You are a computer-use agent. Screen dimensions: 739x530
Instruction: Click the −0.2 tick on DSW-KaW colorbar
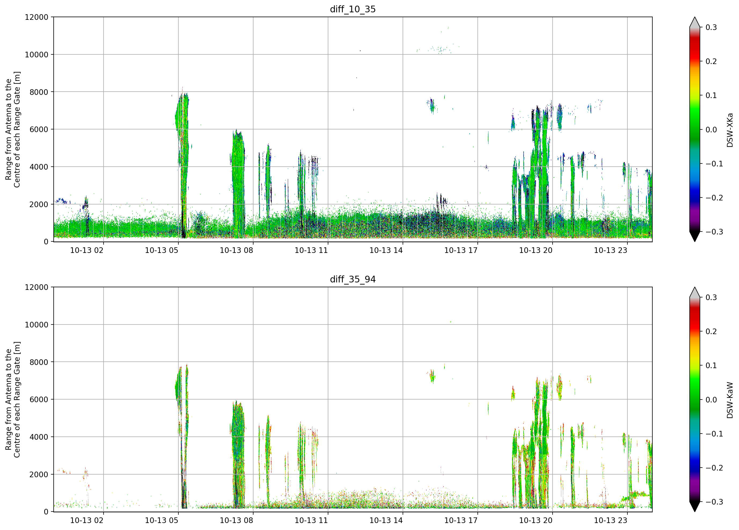pos(714,468)
